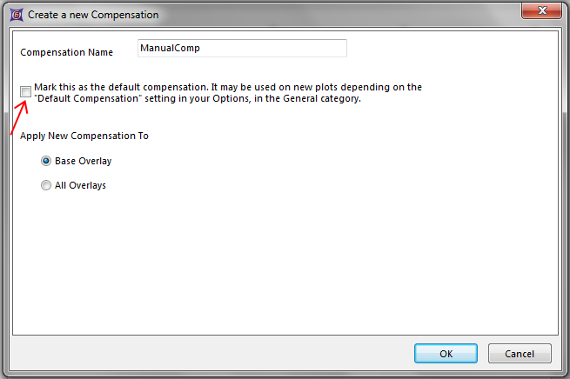Click the "Mark this as the default compensation" text
Image resolution: width=570 pixels, height=379 pixels.
pyautogui.click(x=228, y=87)
